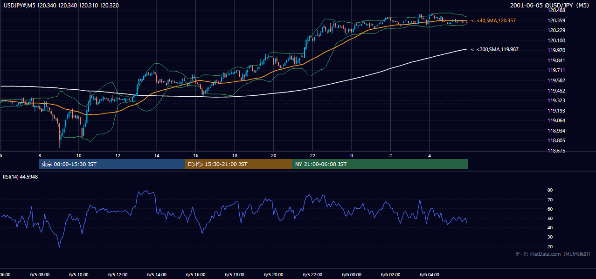Click the 6/5 18:00 bottom time label
Image resolution: width=596 pixels, height=279 pixels.
(x=235, y=275)
